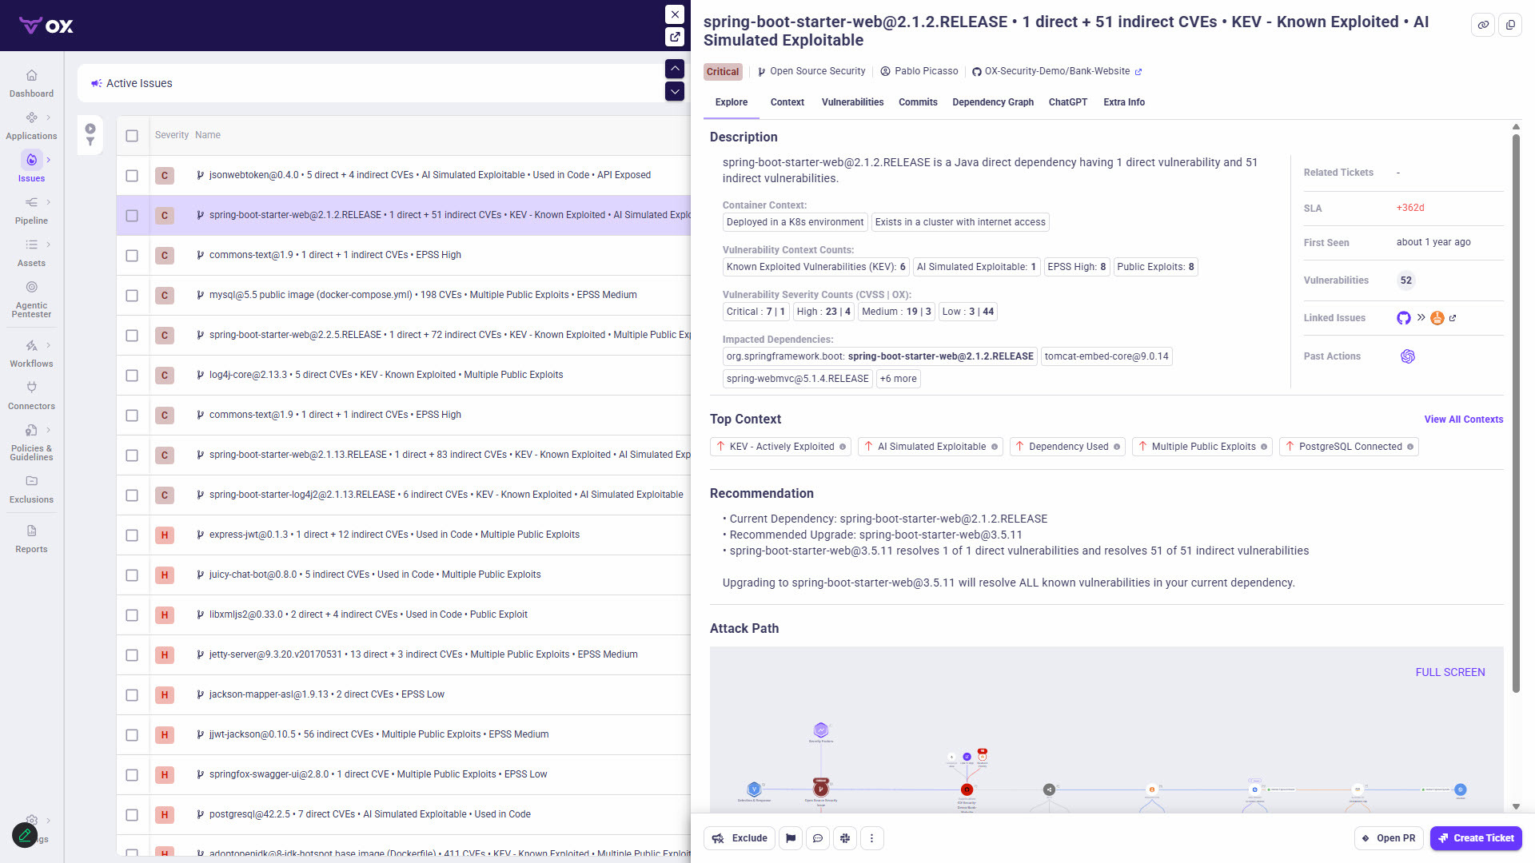Open the Dependency Graph tab
The height and width of the screenshot is (863, 1535).
993,102
